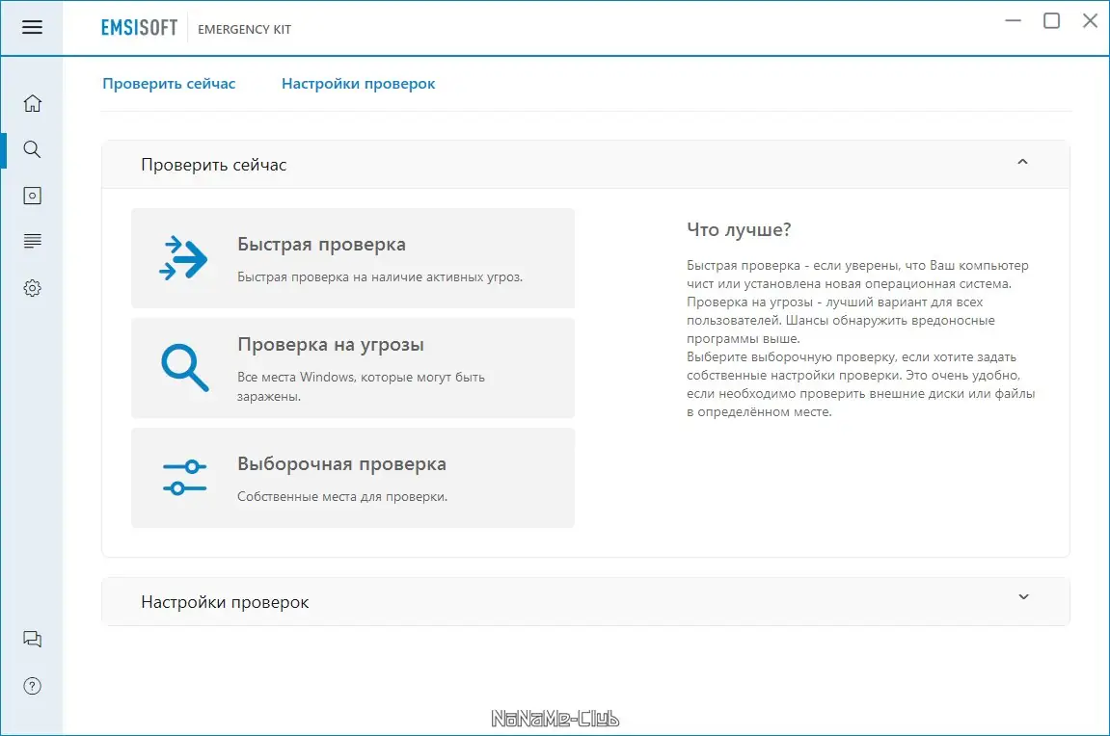Select the Проверить сейчас tab
The height and width of the screenshot is (736, 1110).
[x=170, y=84]
